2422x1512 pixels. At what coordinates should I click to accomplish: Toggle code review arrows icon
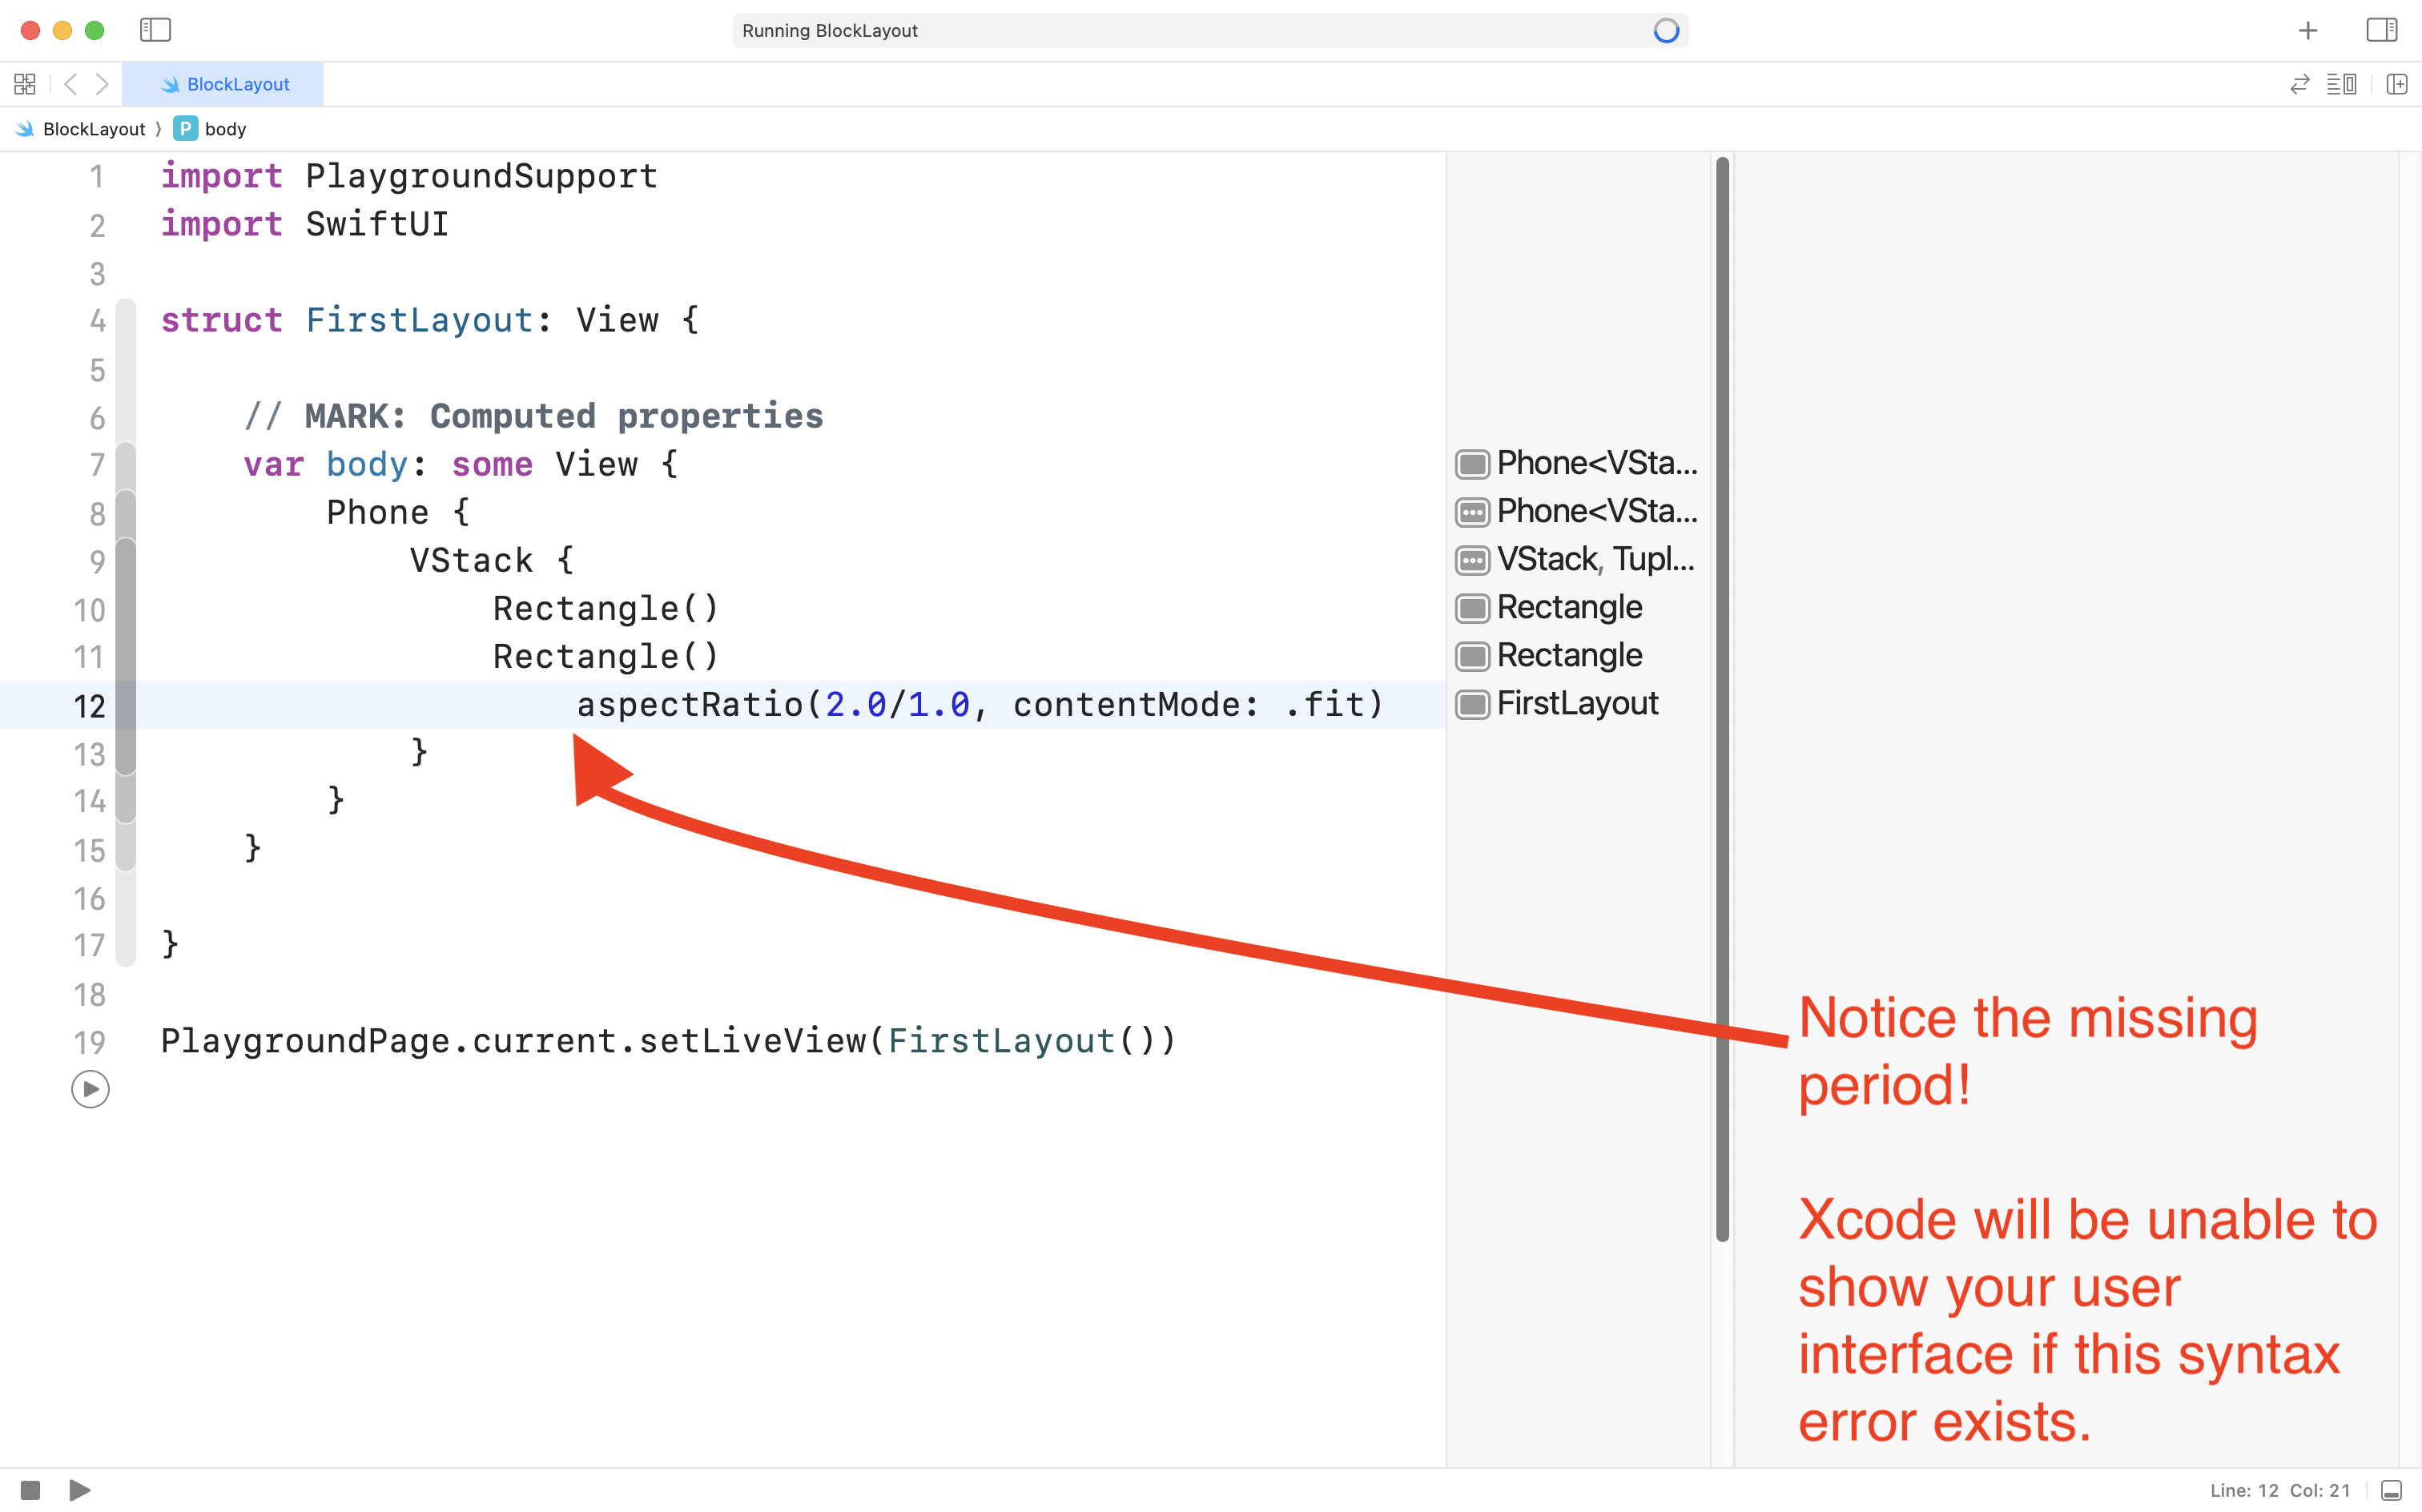[2299, 84]
